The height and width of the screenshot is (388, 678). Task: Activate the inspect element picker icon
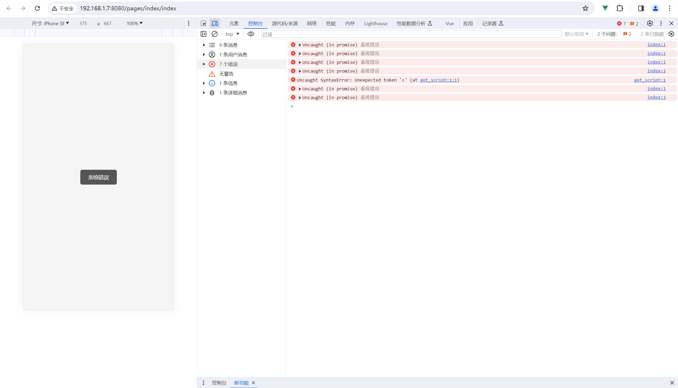pos(204,24)
